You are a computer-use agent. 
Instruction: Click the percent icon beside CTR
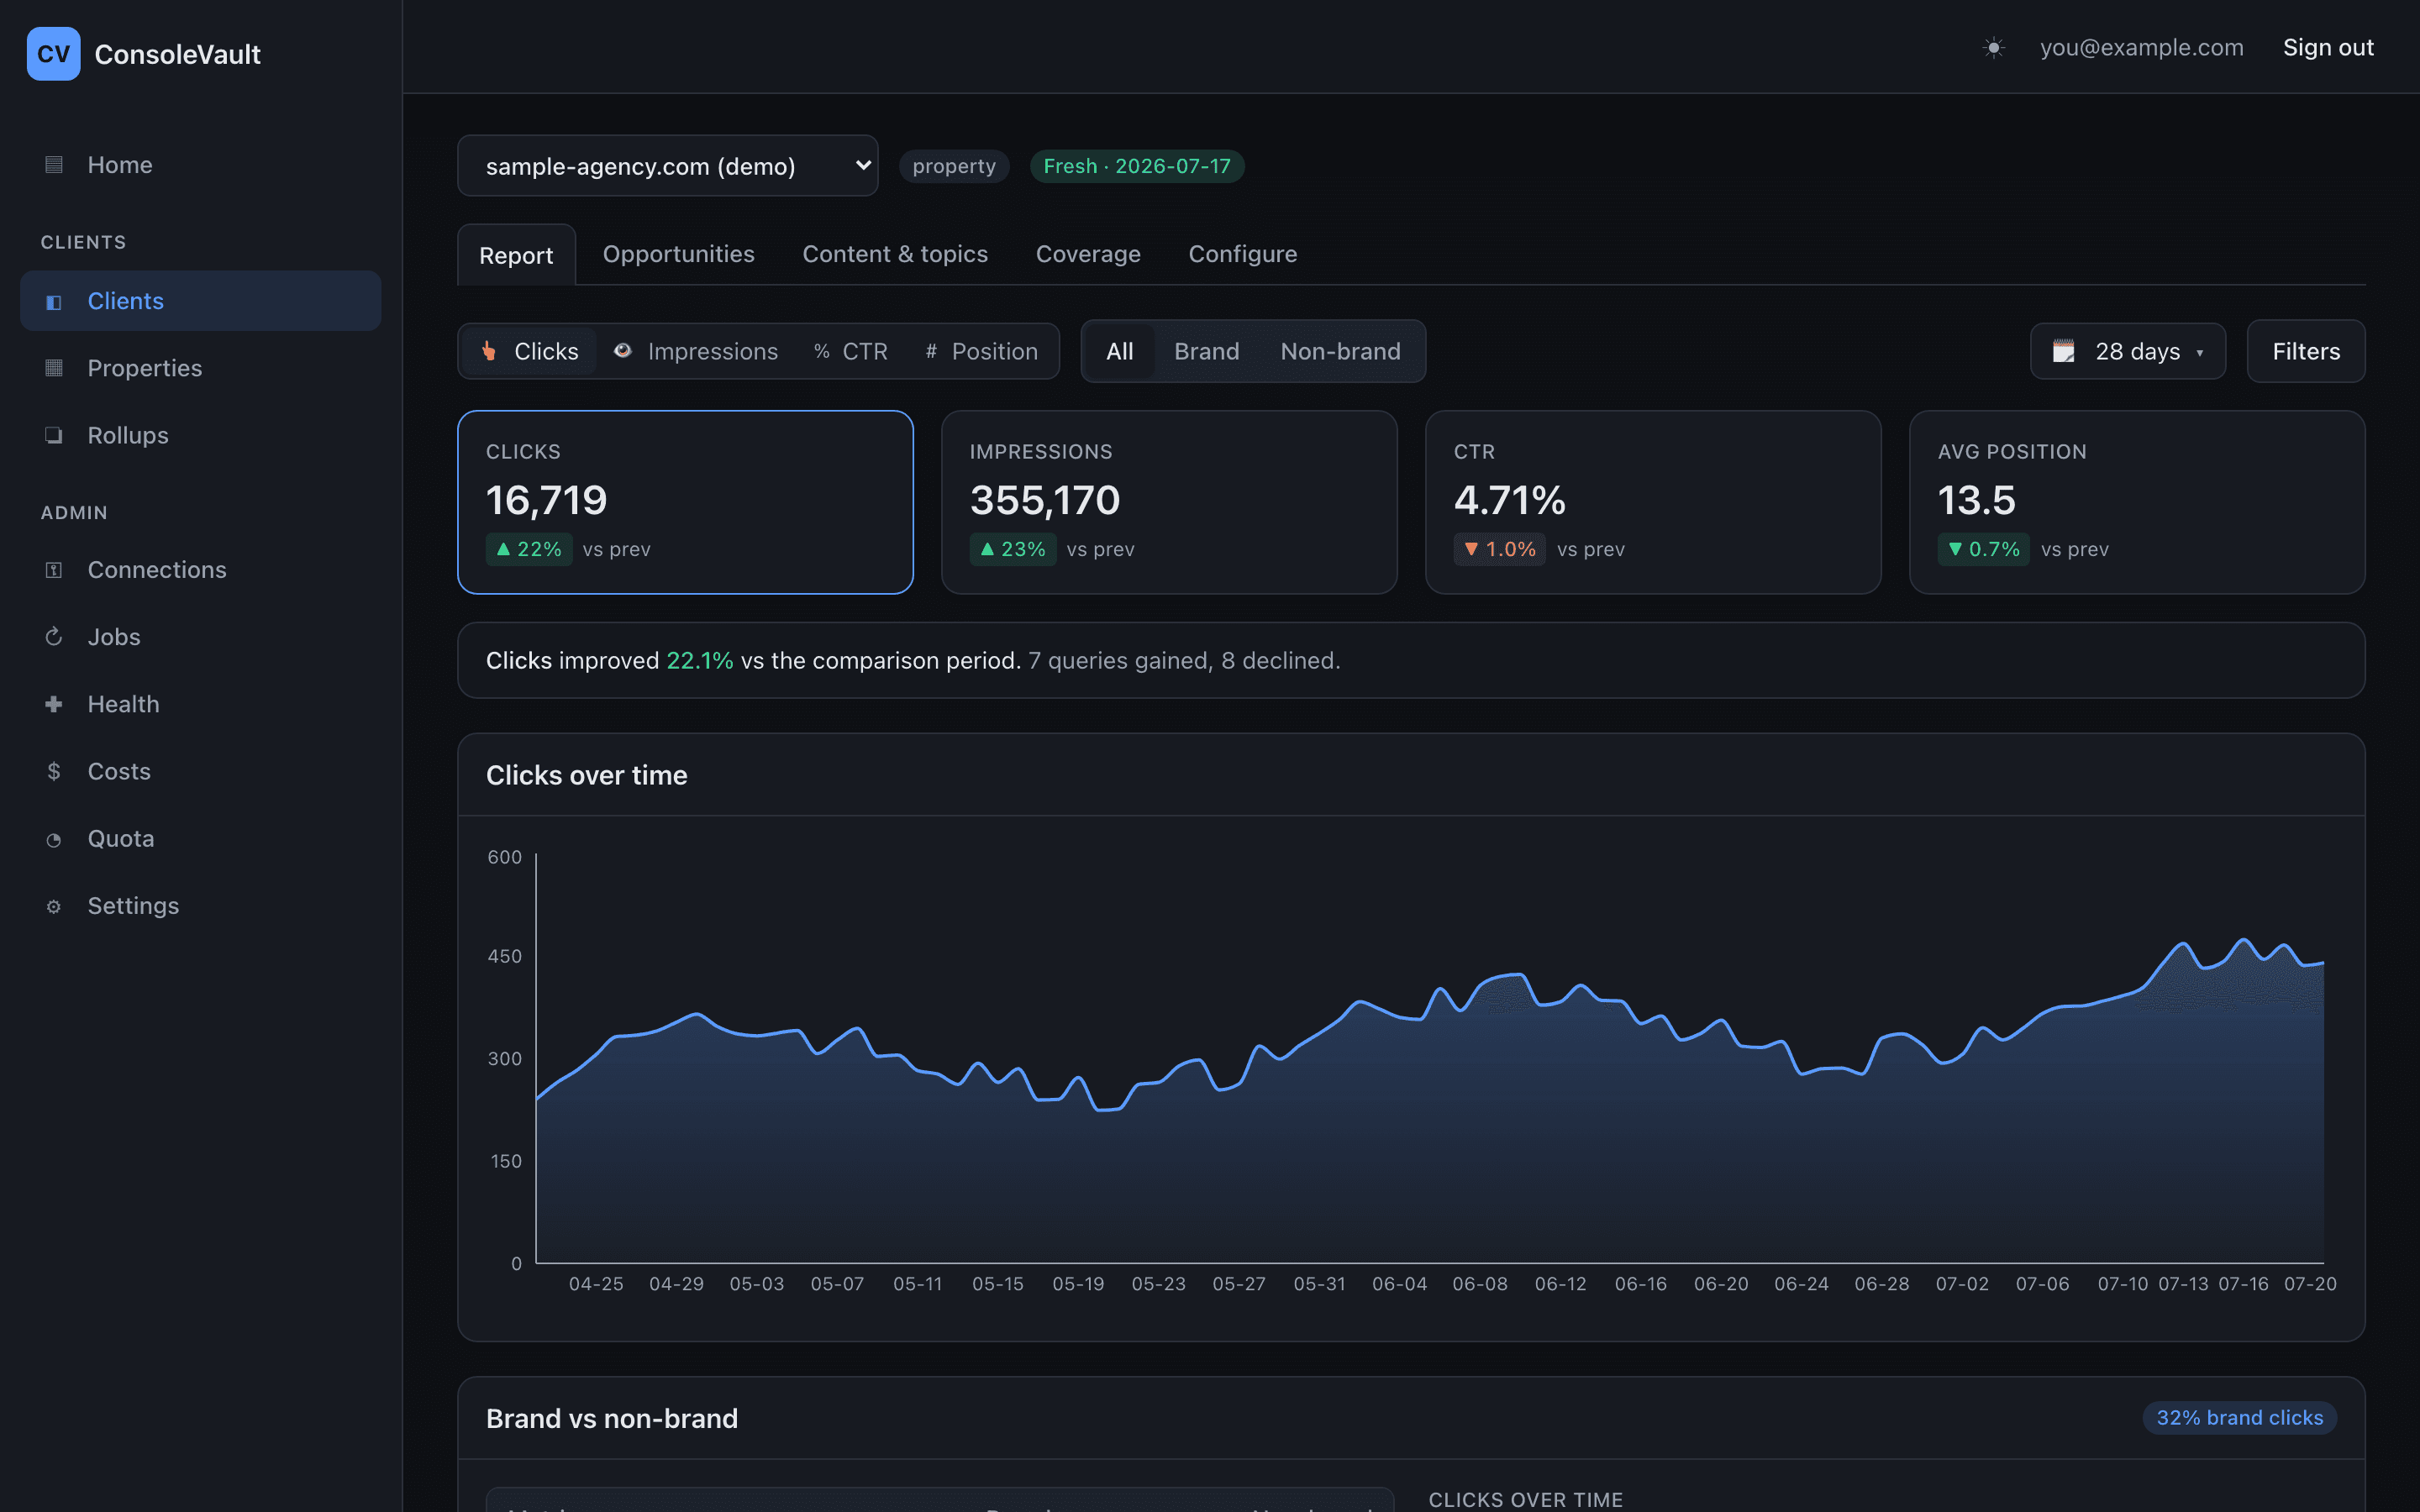(821, 351)
